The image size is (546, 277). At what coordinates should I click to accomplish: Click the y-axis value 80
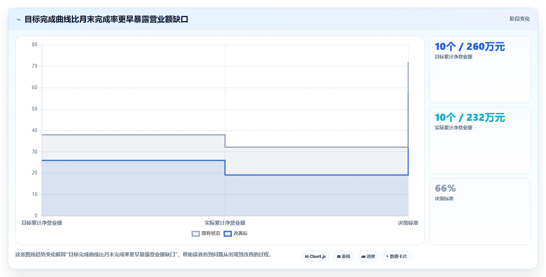pyautogui.click(x=35, y=45)
